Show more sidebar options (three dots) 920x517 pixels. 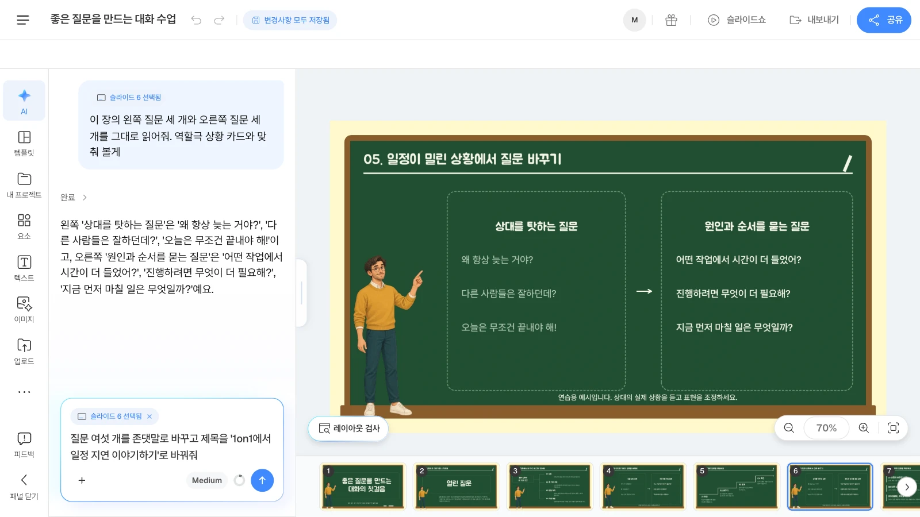[24, 392]
